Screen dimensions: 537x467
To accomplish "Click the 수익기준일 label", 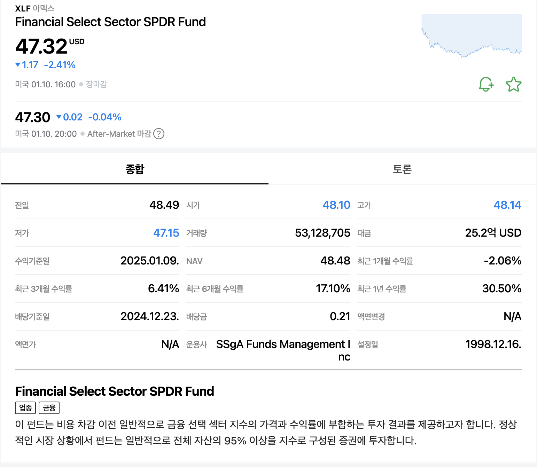I will tap(32, 261).
